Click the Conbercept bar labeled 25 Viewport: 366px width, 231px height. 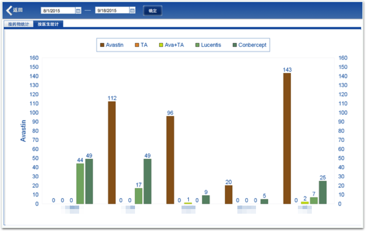tap(323, 192)
